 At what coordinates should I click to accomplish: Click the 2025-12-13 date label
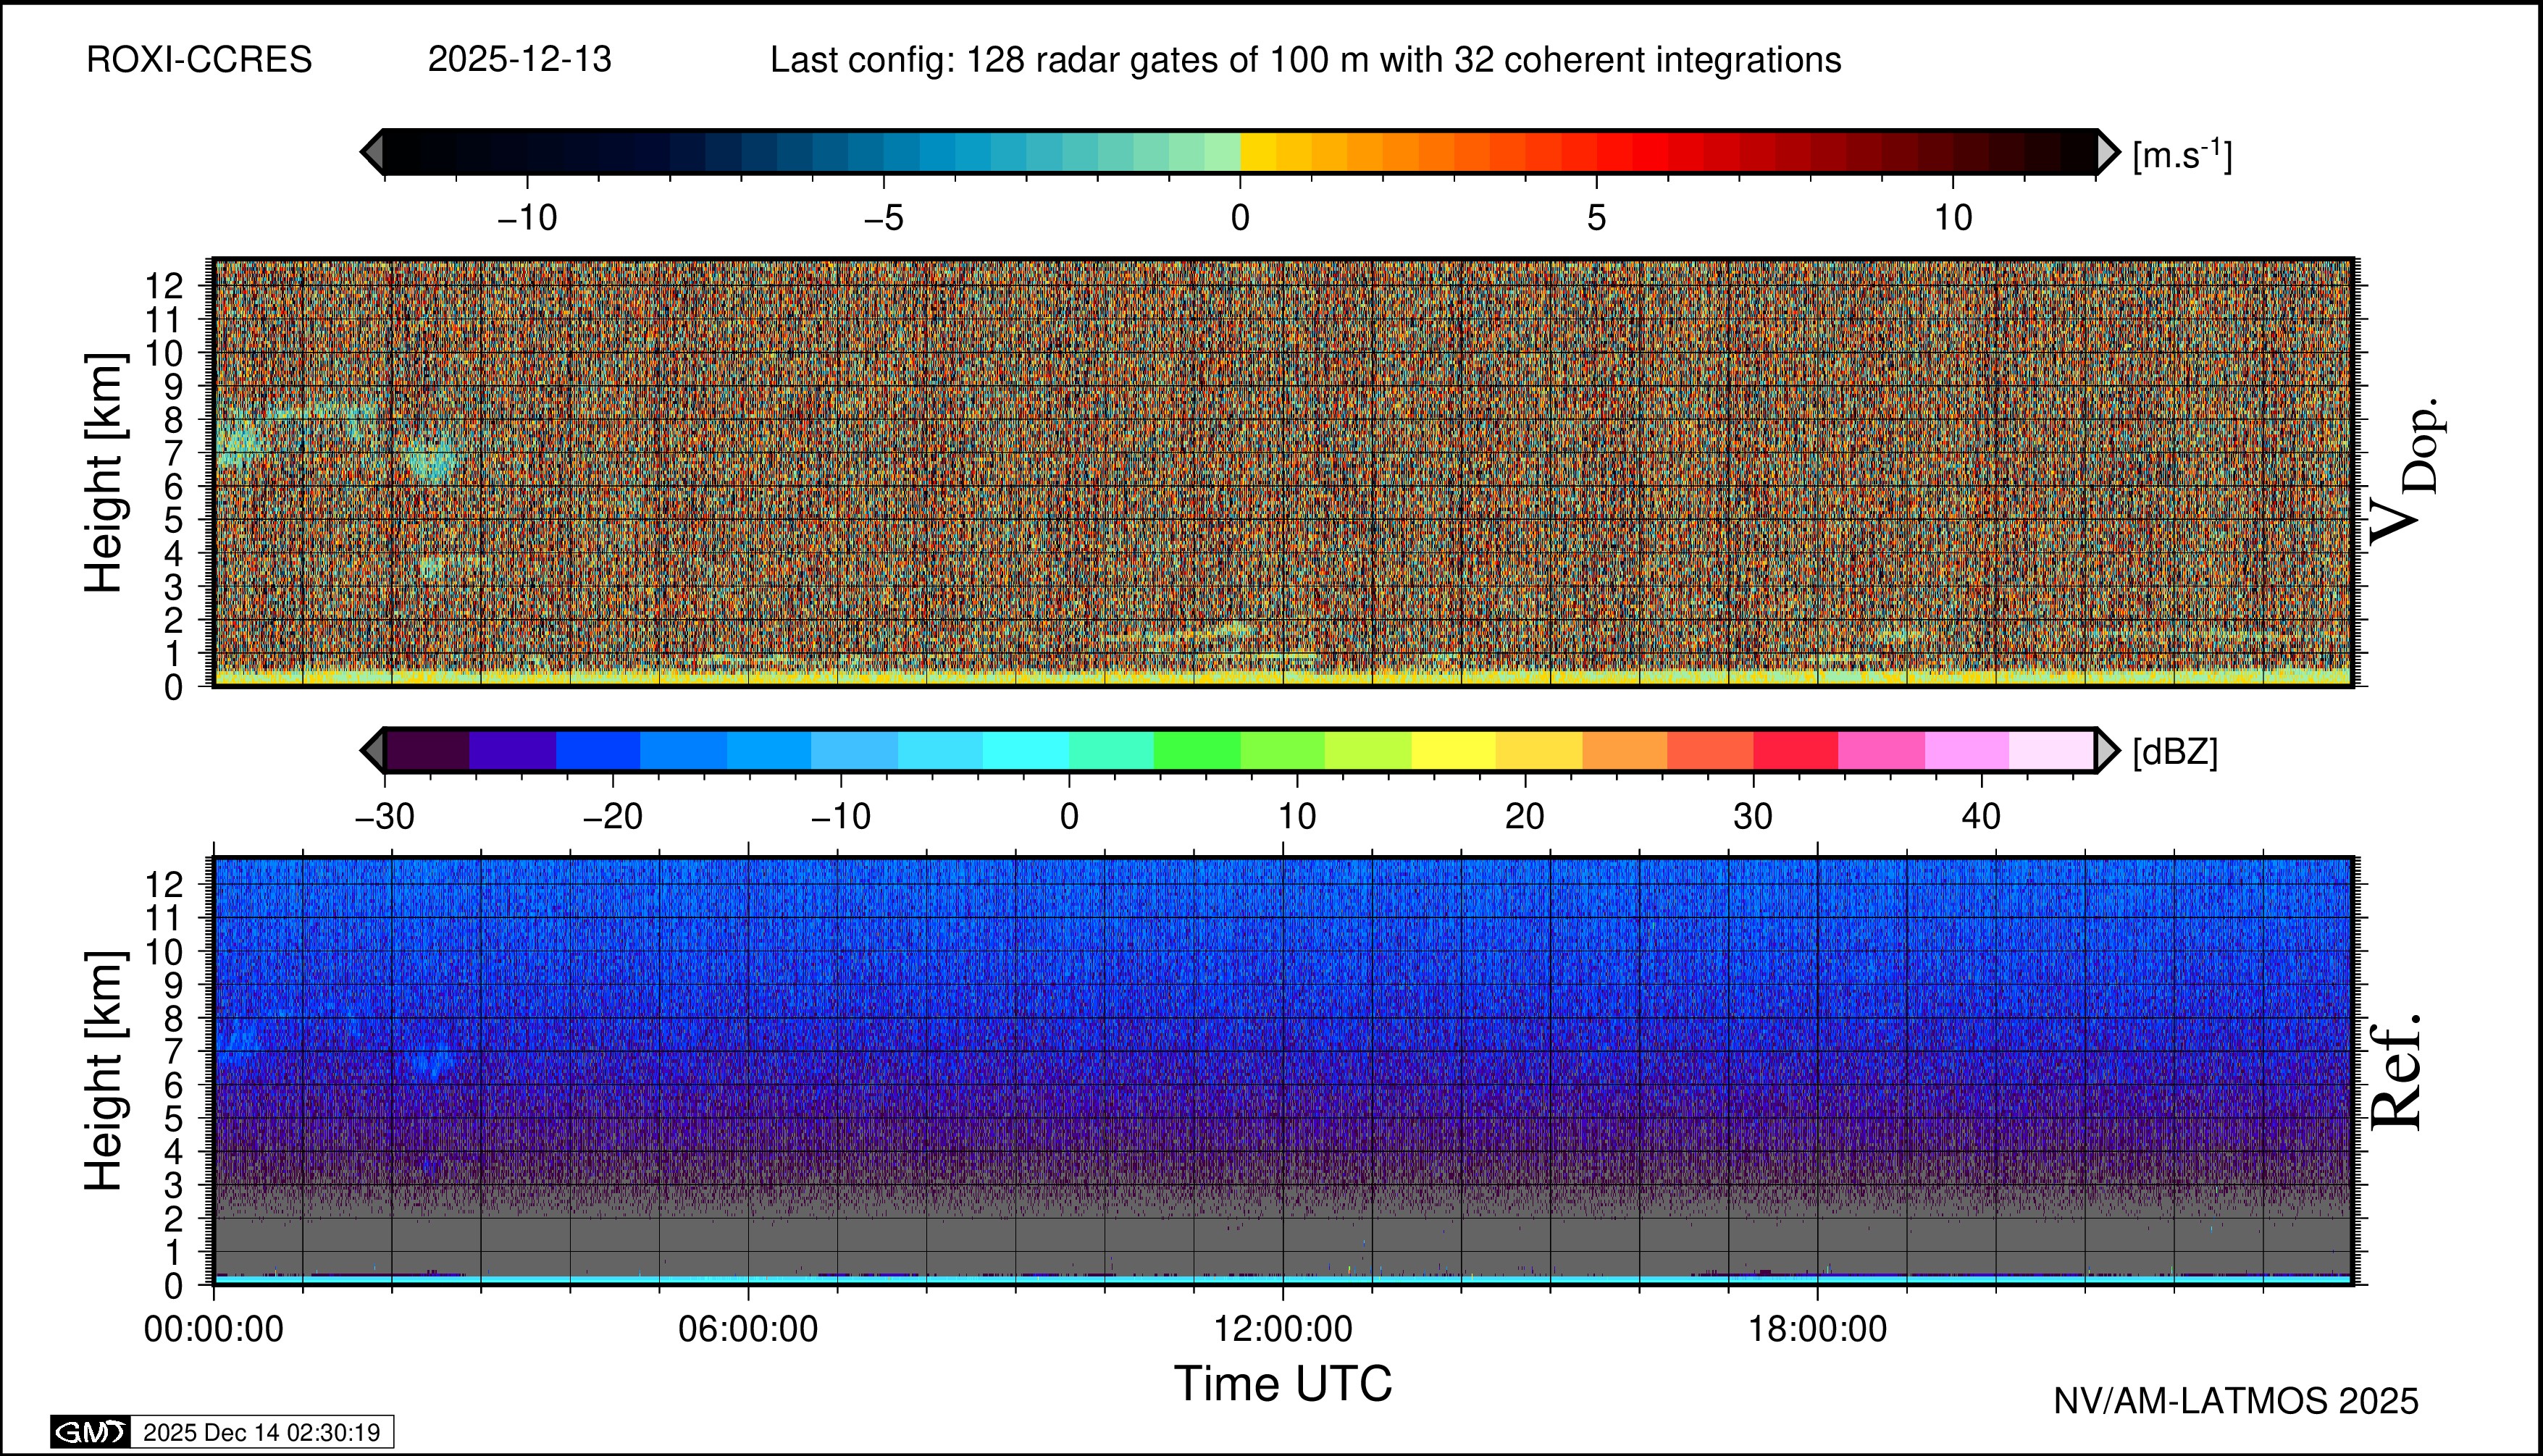coord(519,60)
